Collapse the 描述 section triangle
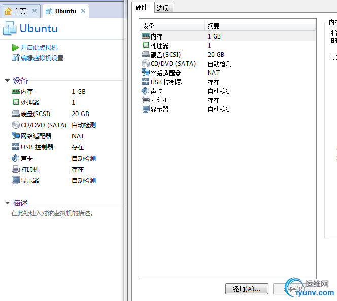The image size is (337, 301). point(7,203)
